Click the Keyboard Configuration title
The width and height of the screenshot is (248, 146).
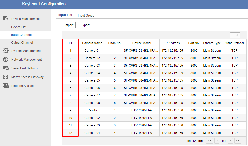pos(44,4)
